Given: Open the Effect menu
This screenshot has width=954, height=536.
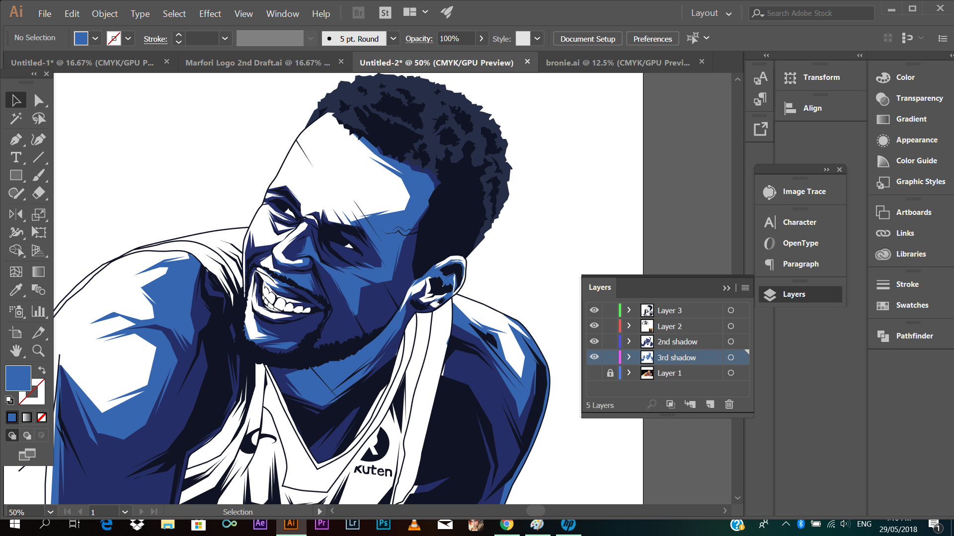Looking at the screenshot, I should pos(210,13).
